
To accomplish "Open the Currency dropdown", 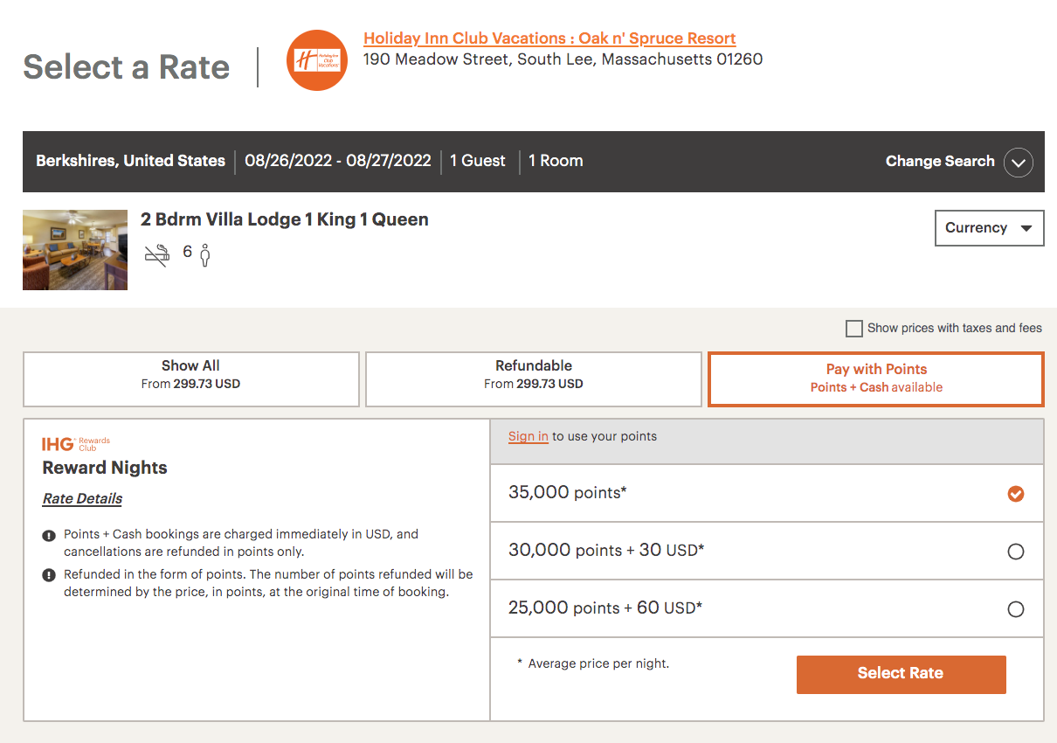I will pos(989,228).
